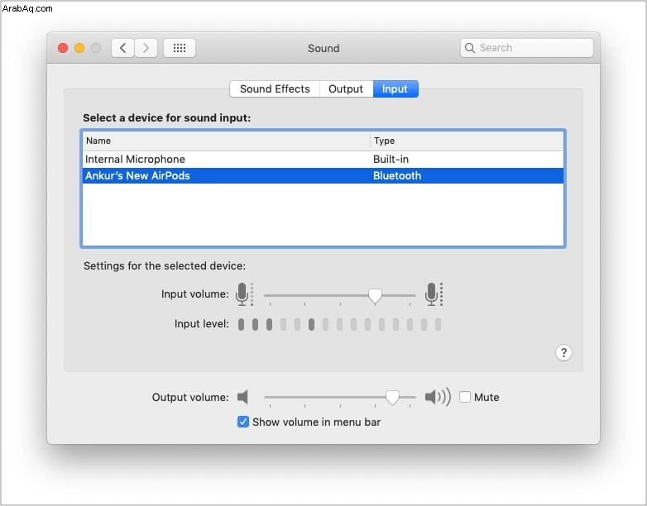Minimize the Sound window with yellow button
Screen dimensions: 647x506
click(79, 48)
